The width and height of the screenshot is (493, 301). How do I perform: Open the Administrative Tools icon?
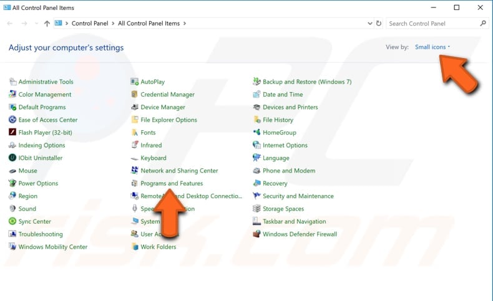coord(12,82)
